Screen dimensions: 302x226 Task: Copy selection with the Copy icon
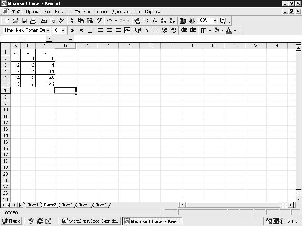pyautogui.click(x=81, y=21)
